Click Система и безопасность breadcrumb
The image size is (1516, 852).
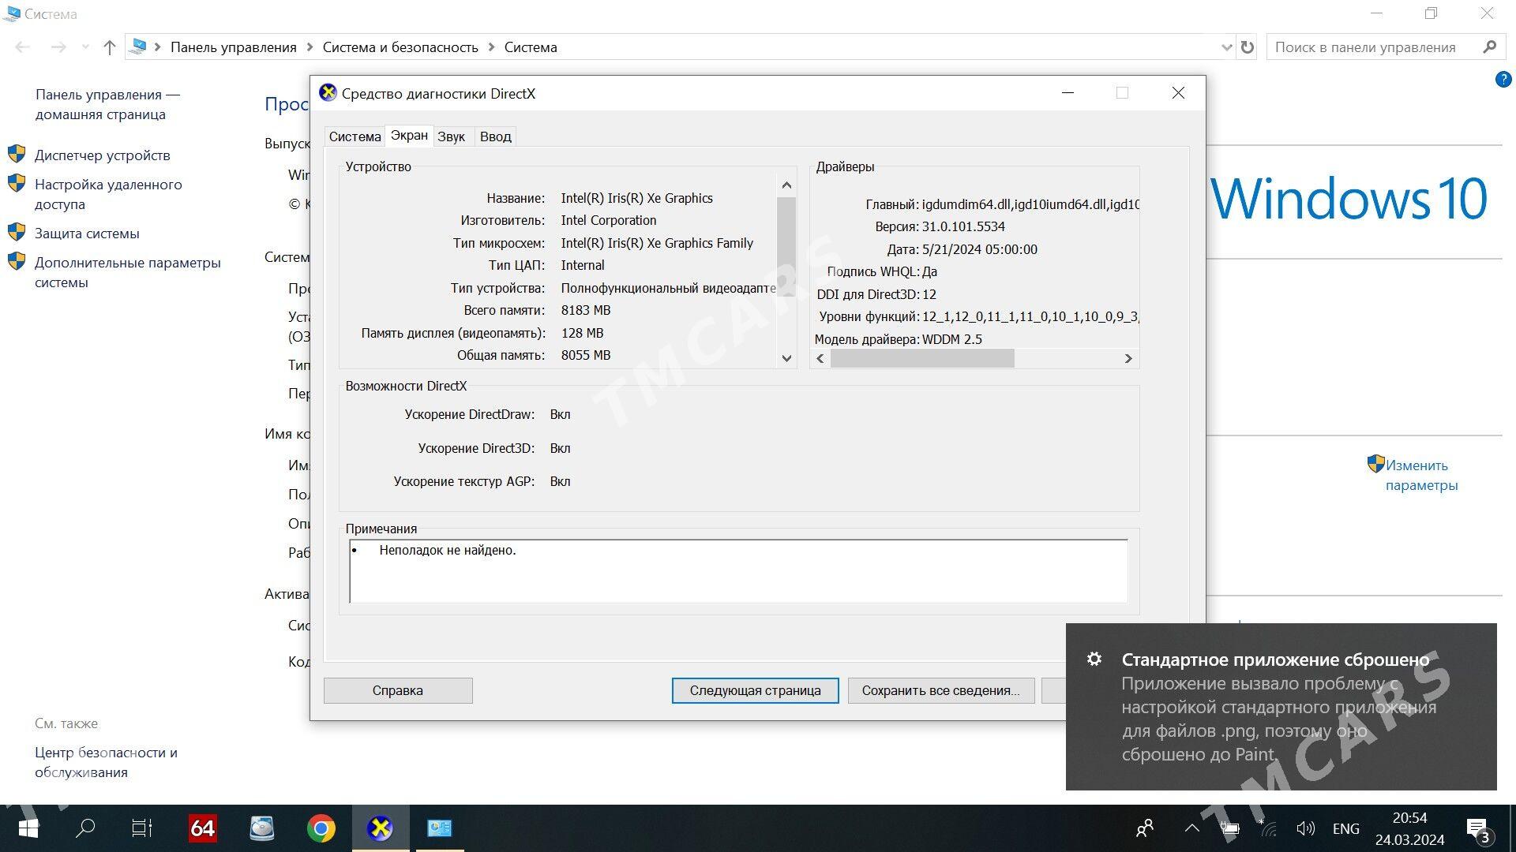pos(400,47)
